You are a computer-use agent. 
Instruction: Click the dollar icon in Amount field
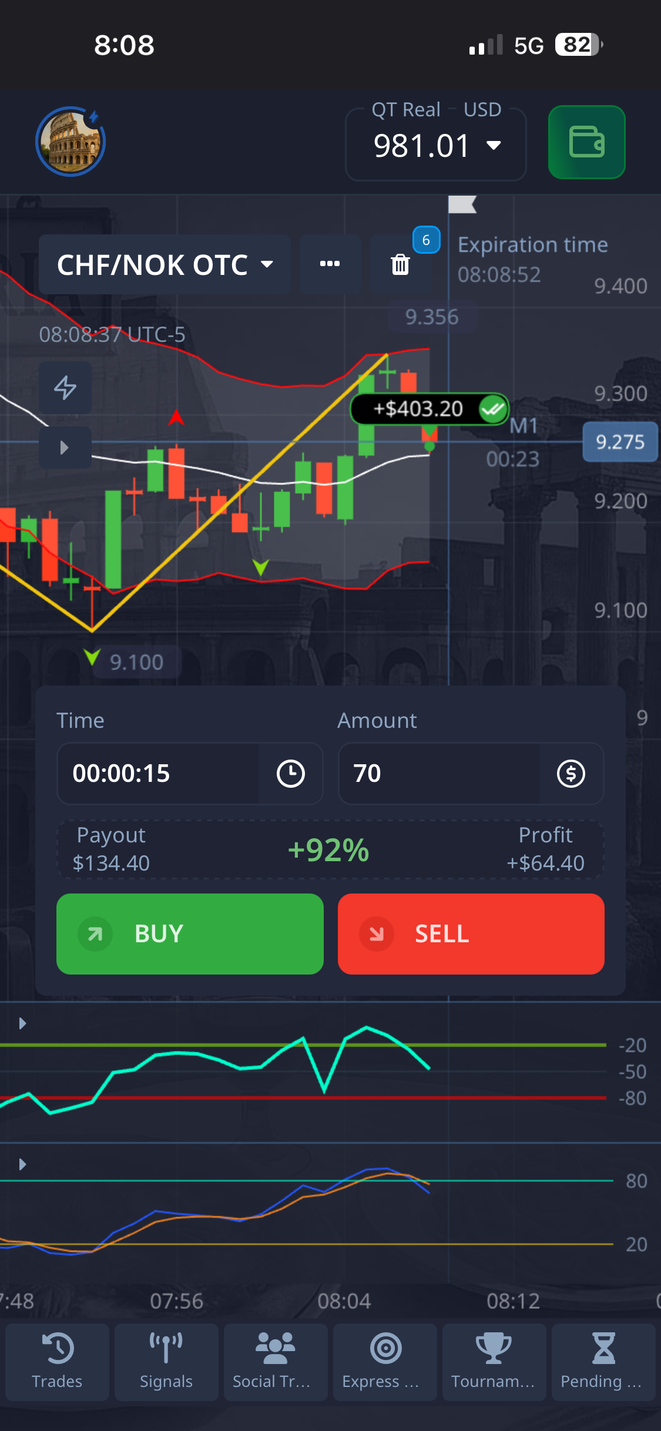[571, 773]
